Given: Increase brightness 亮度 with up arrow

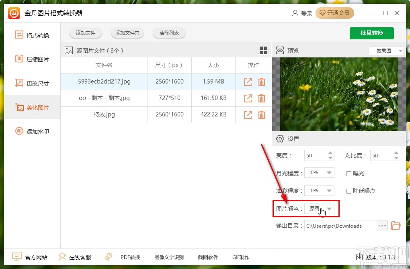Looking at the screenshot, I should [330, 153].
